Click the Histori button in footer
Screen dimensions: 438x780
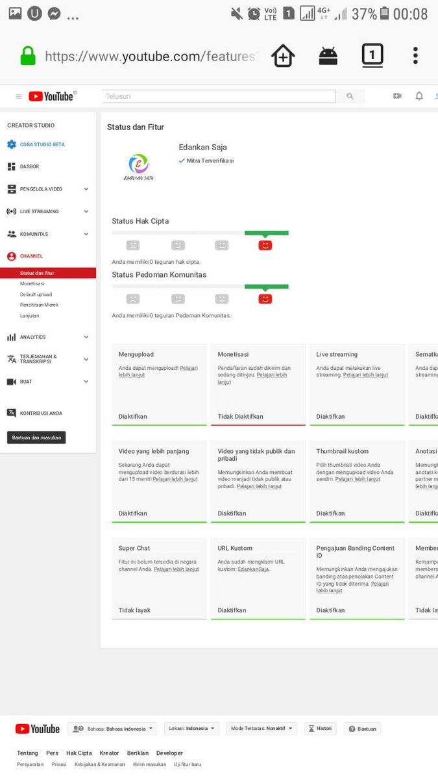[320, 729]
